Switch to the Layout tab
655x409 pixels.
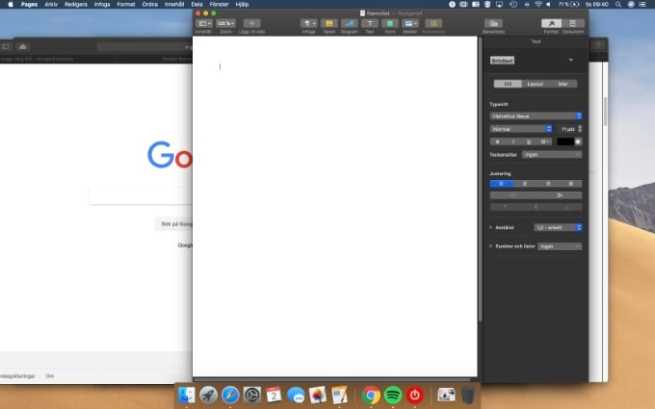536,84
